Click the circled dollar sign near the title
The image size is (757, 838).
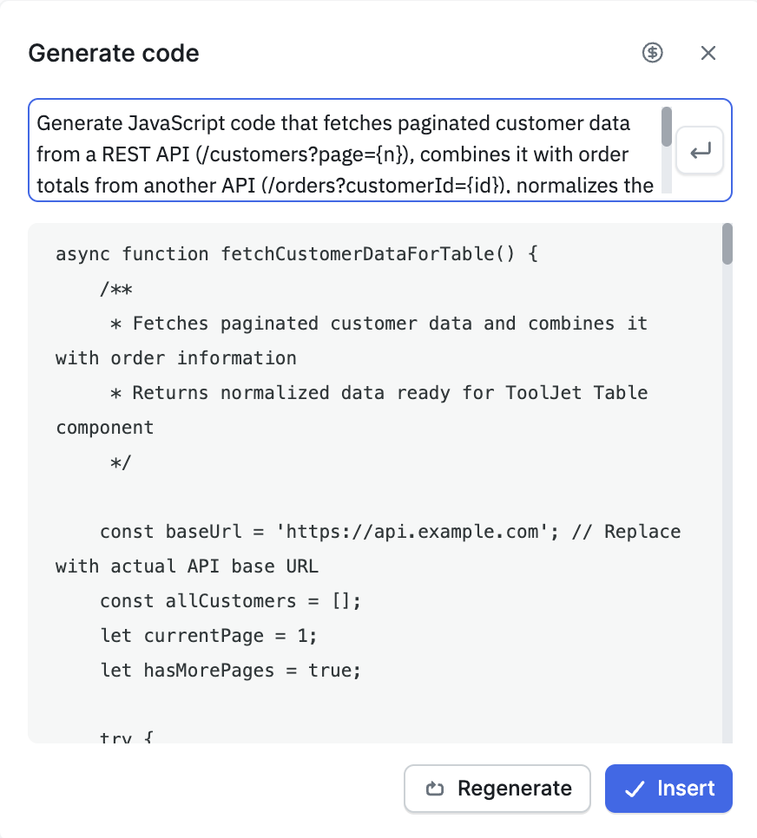tap(651, 53)
